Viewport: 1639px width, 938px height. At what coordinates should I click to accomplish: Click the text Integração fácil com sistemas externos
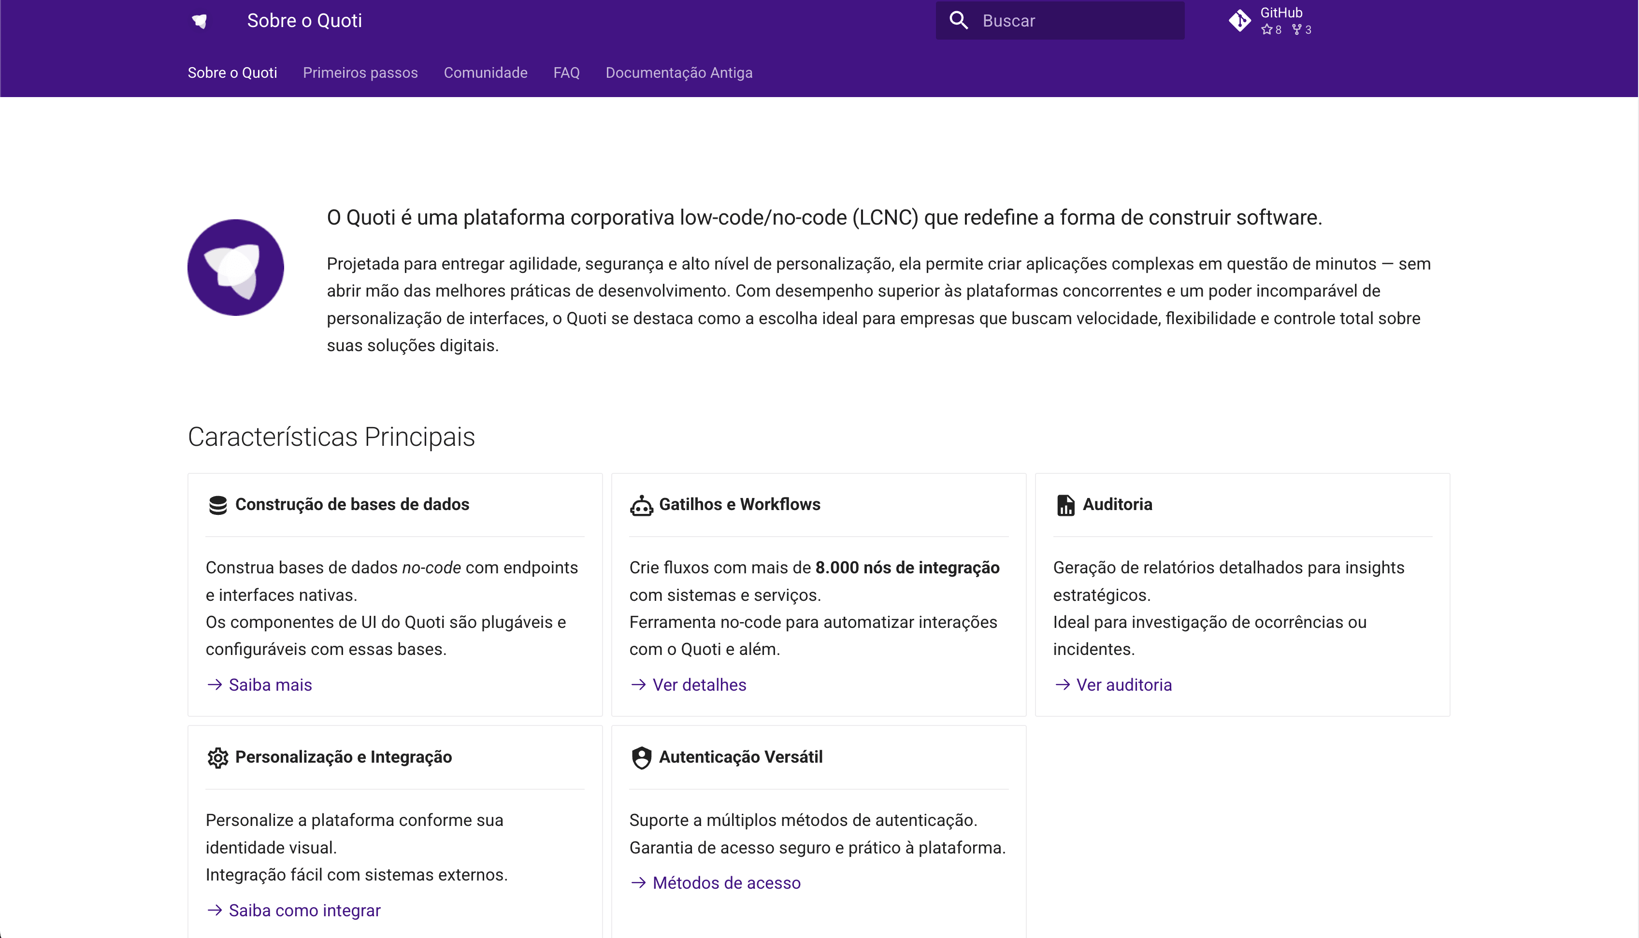357,875
